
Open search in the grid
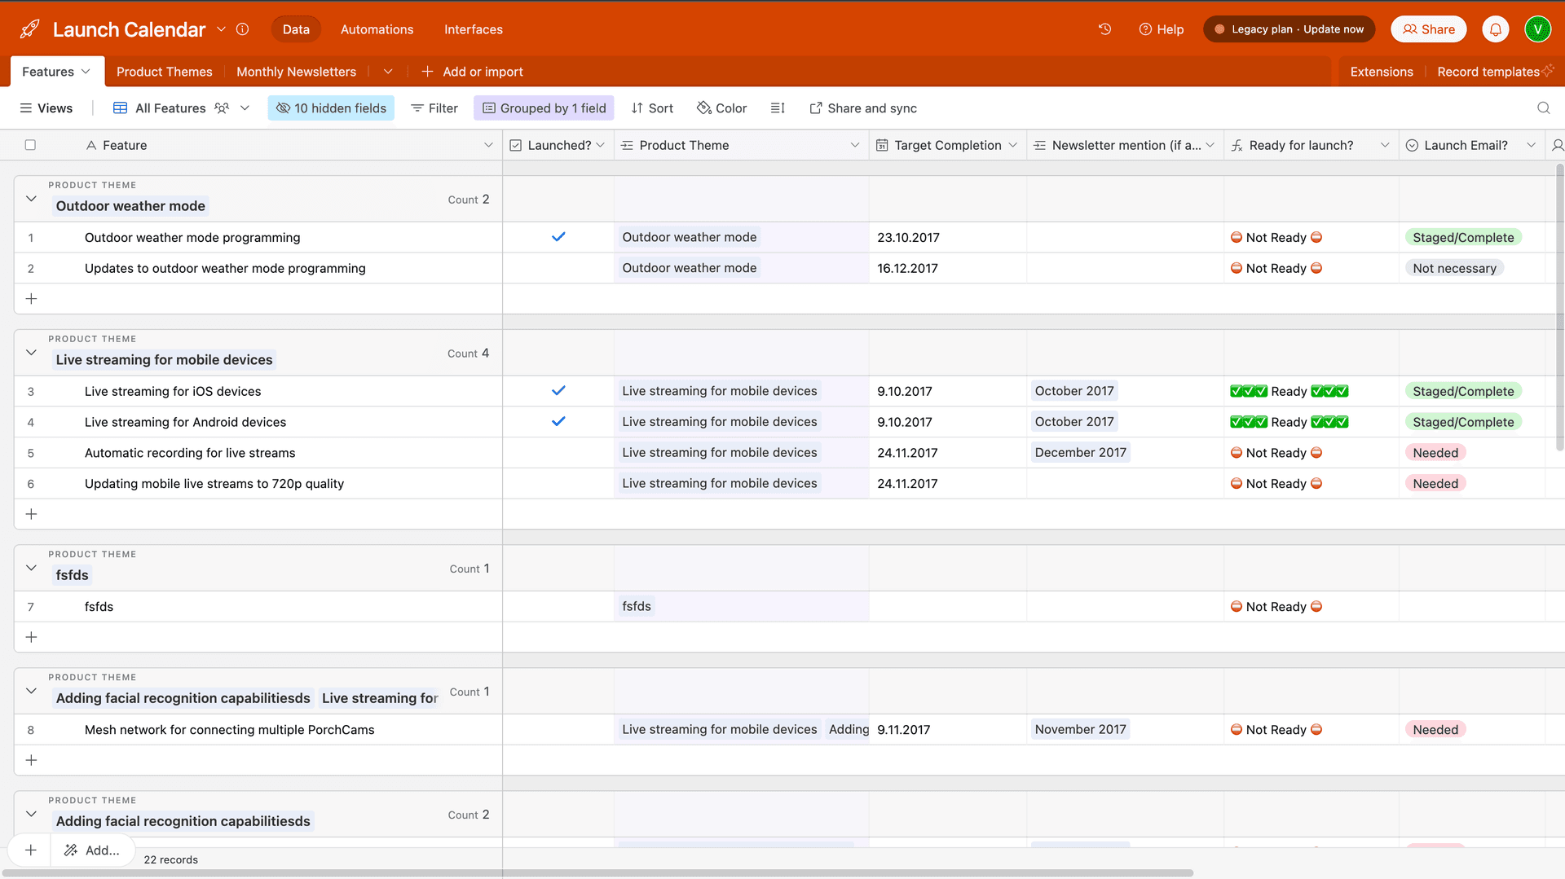pos(1542,108)
